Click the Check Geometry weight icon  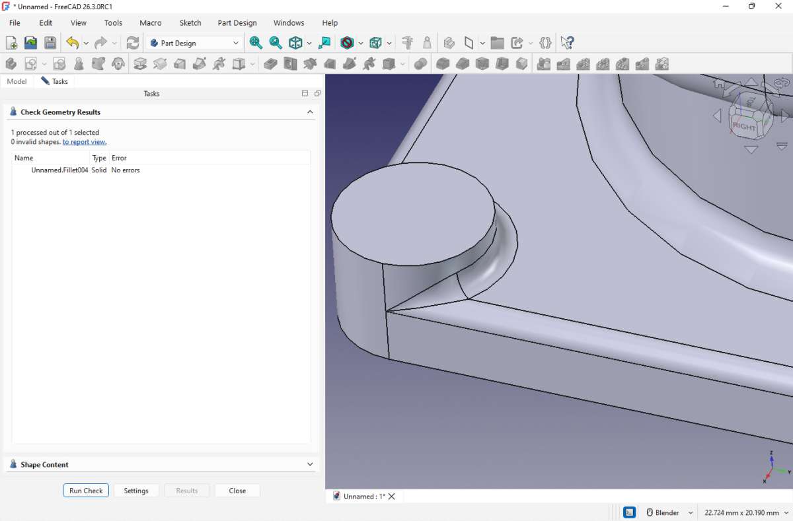coord(79,64)
